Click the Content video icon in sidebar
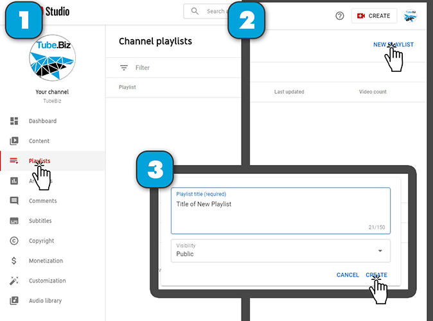This screenshot has width=433, height=321. point(14,141)
